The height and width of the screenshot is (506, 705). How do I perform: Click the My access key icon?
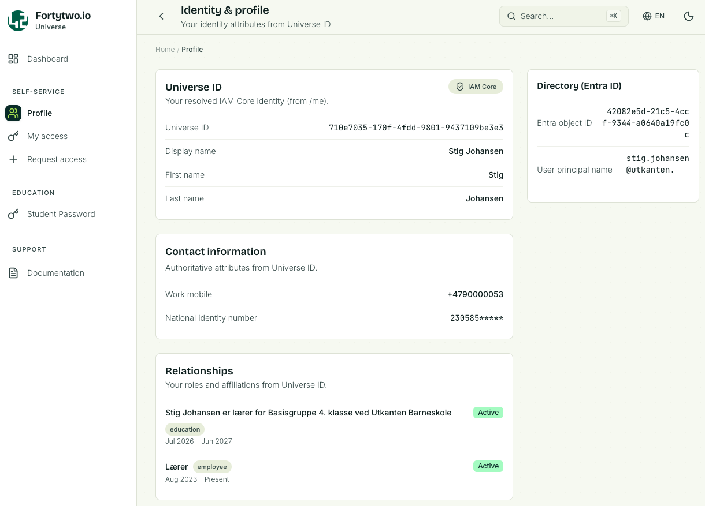click(13, 136)
